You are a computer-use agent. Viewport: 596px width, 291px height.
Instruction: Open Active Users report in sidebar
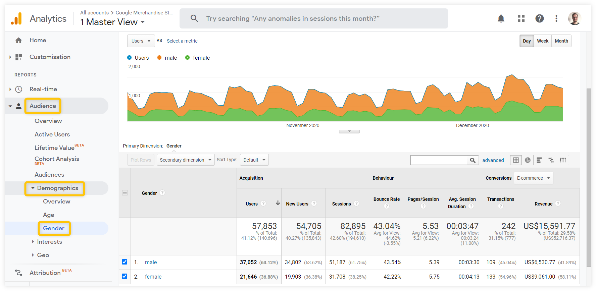coord(52,134)
